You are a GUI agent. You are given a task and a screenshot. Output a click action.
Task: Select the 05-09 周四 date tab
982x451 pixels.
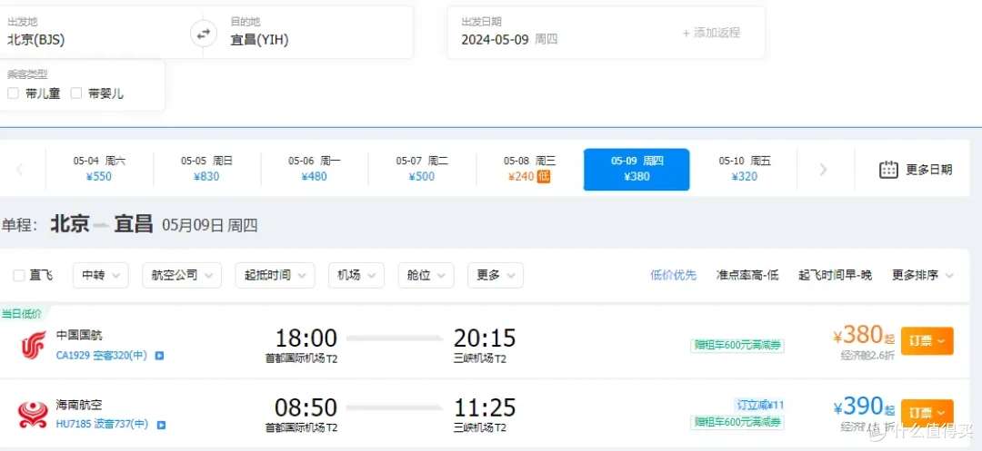point(636,170)
